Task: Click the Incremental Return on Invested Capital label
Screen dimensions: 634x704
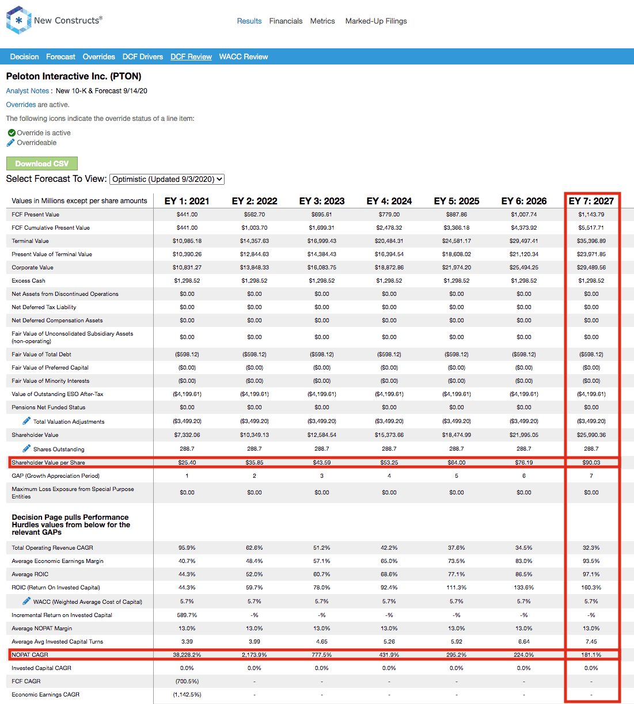Action: click(62, 615)
